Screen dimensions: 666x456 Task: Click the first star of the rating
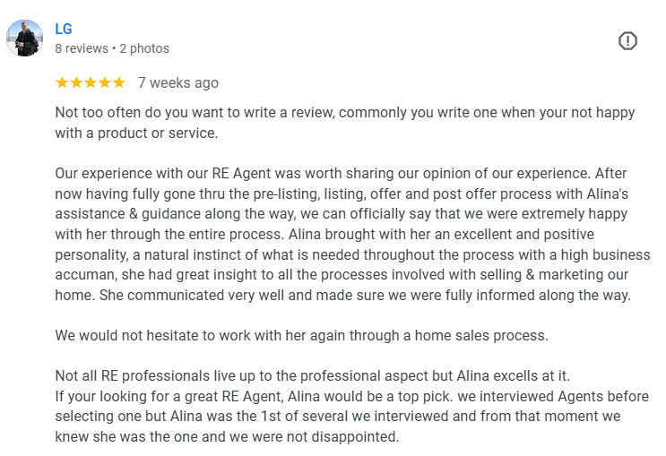[x=62, y=82]
